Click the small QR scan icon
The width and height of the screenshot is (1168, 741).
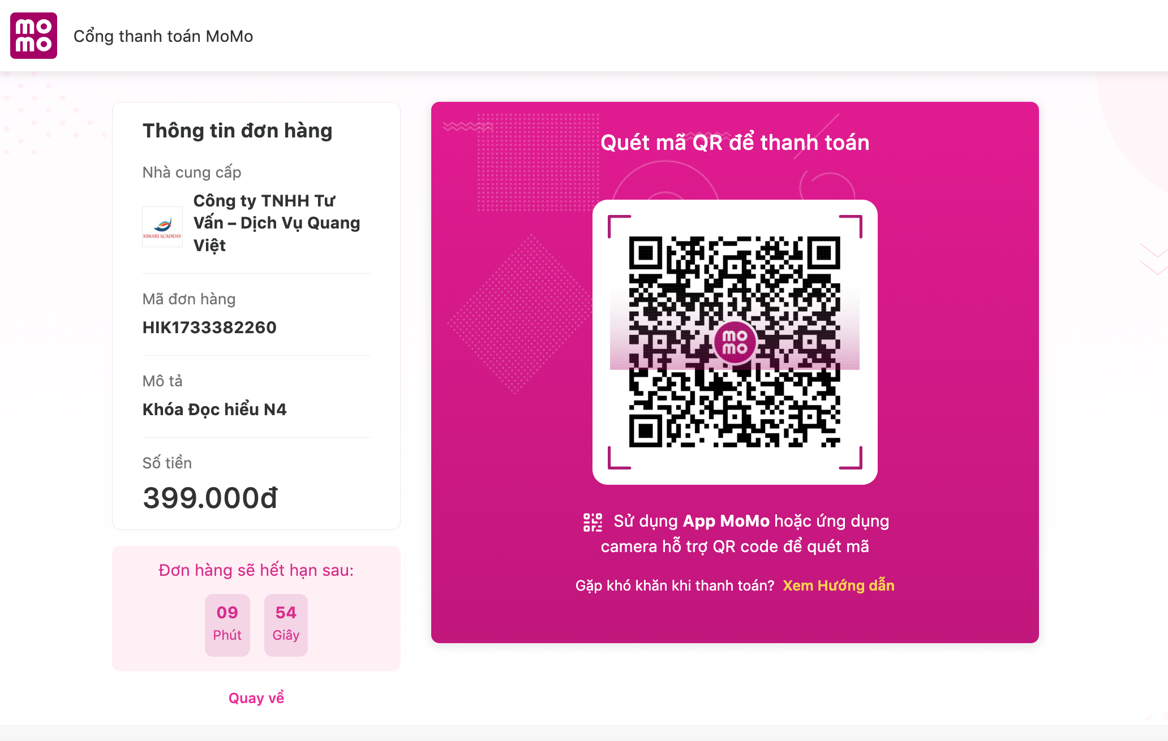click(x=592, y=522)
